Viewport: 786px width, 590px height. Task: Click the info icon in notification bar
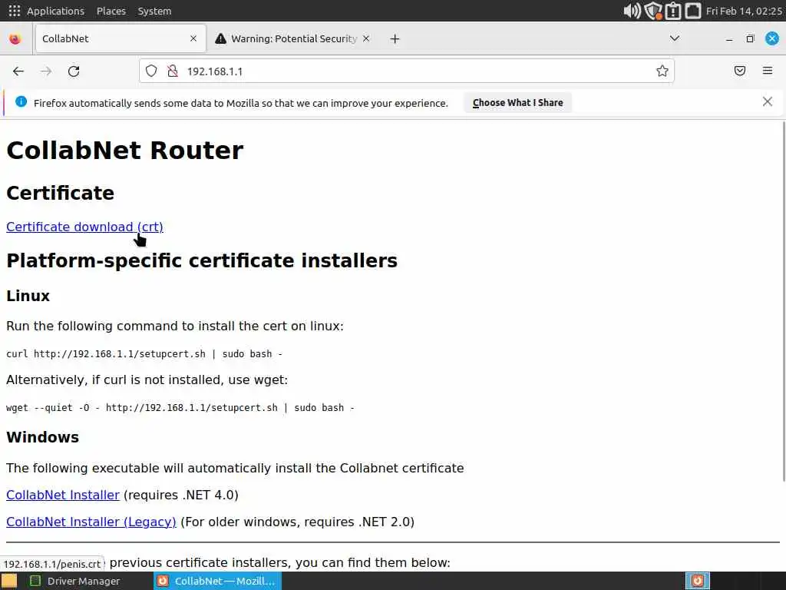tap(21, 102)
